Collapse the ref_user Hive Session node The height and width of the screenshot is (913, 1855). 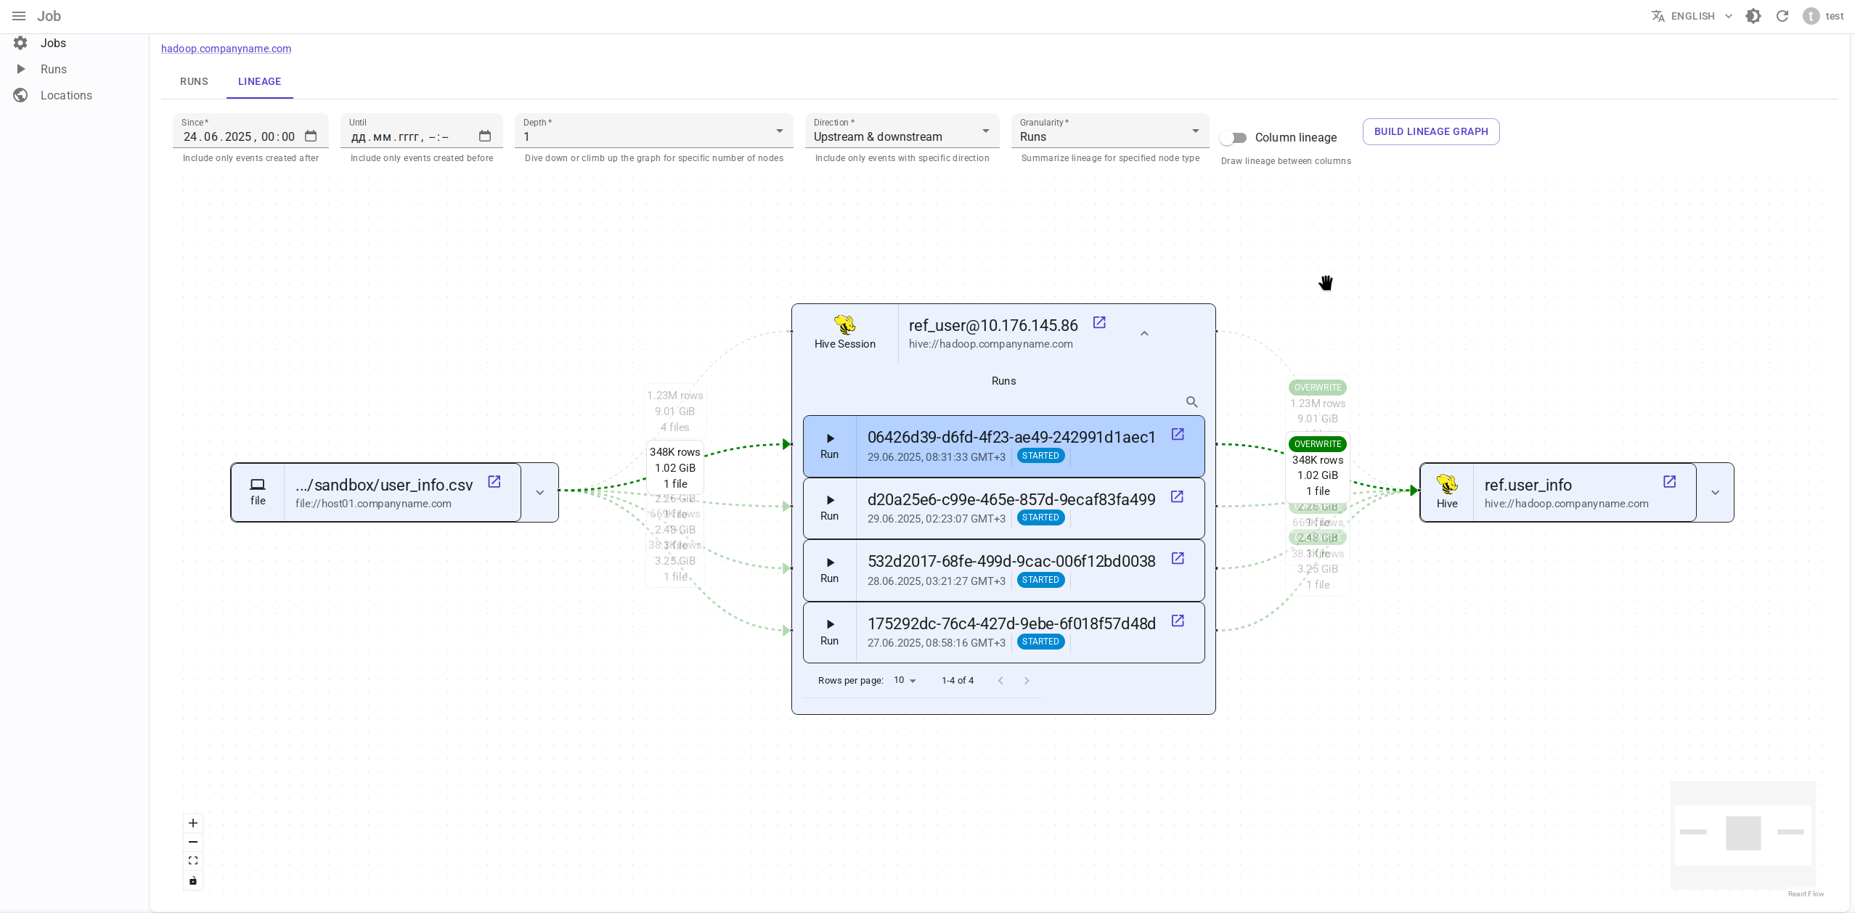click(1144, 334)
